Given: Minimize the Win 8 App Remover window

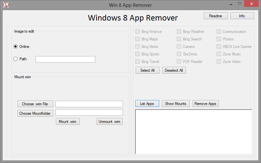Looking at the screenshot, I should [x=231, y=4].
